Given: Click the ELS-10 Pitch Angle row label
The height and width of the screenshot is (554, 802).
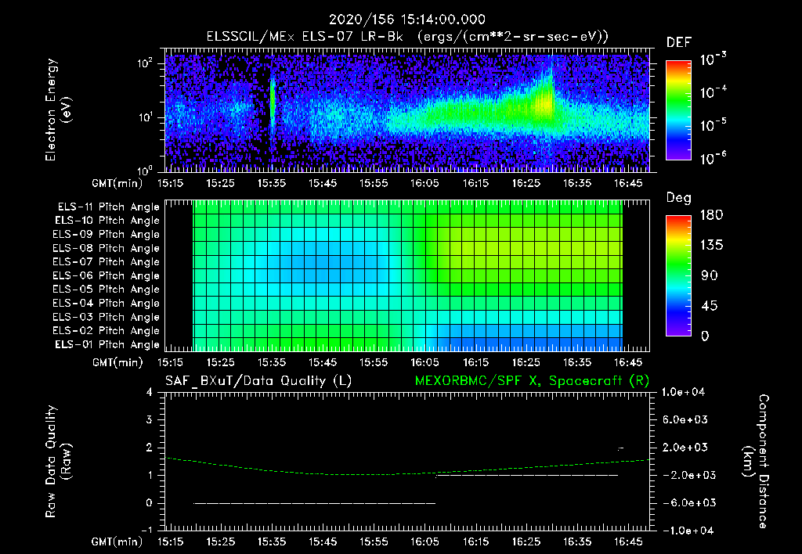Looking at the screenshot, I should [107, 221].
